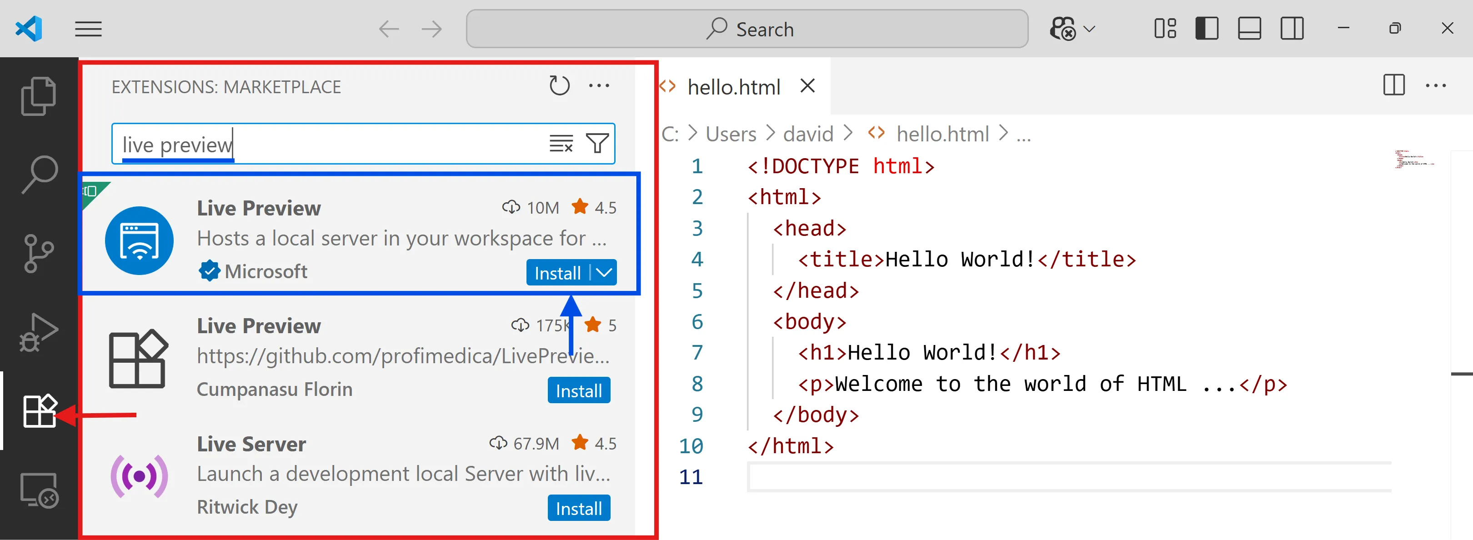1473x540 pixels.
Task: Open Copilot chat dropdown arrow
Action: click(x=1089, y=29)
